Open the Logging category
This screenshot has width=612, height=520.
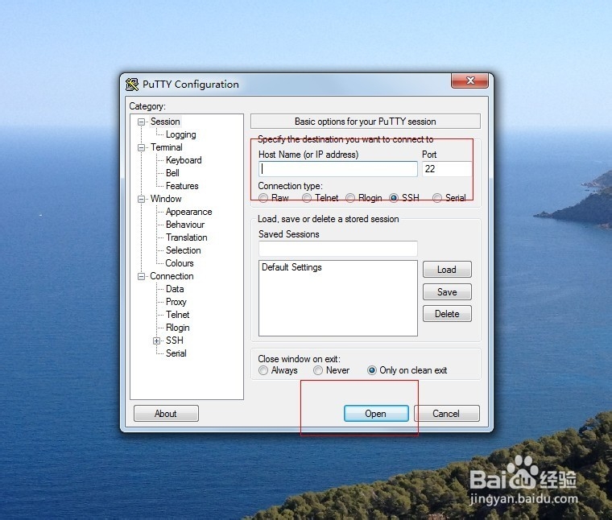pos(180,134)
